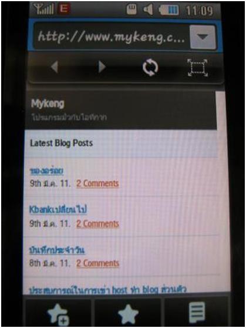Tap the signal strength indicator

click(x=43, y=9)
